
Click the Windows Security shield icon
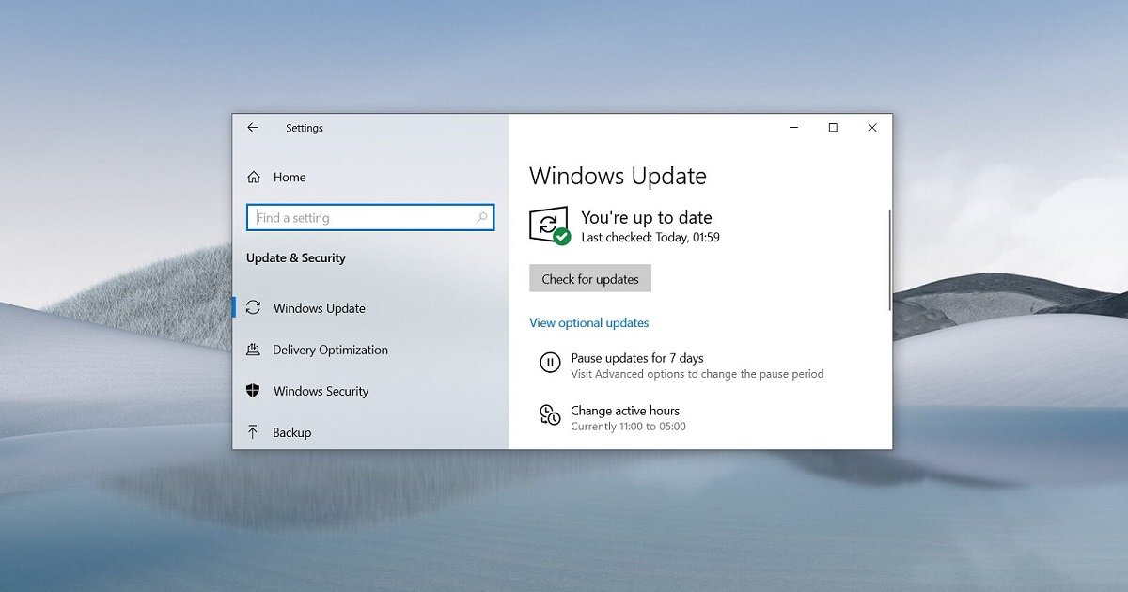pos(253,391)
